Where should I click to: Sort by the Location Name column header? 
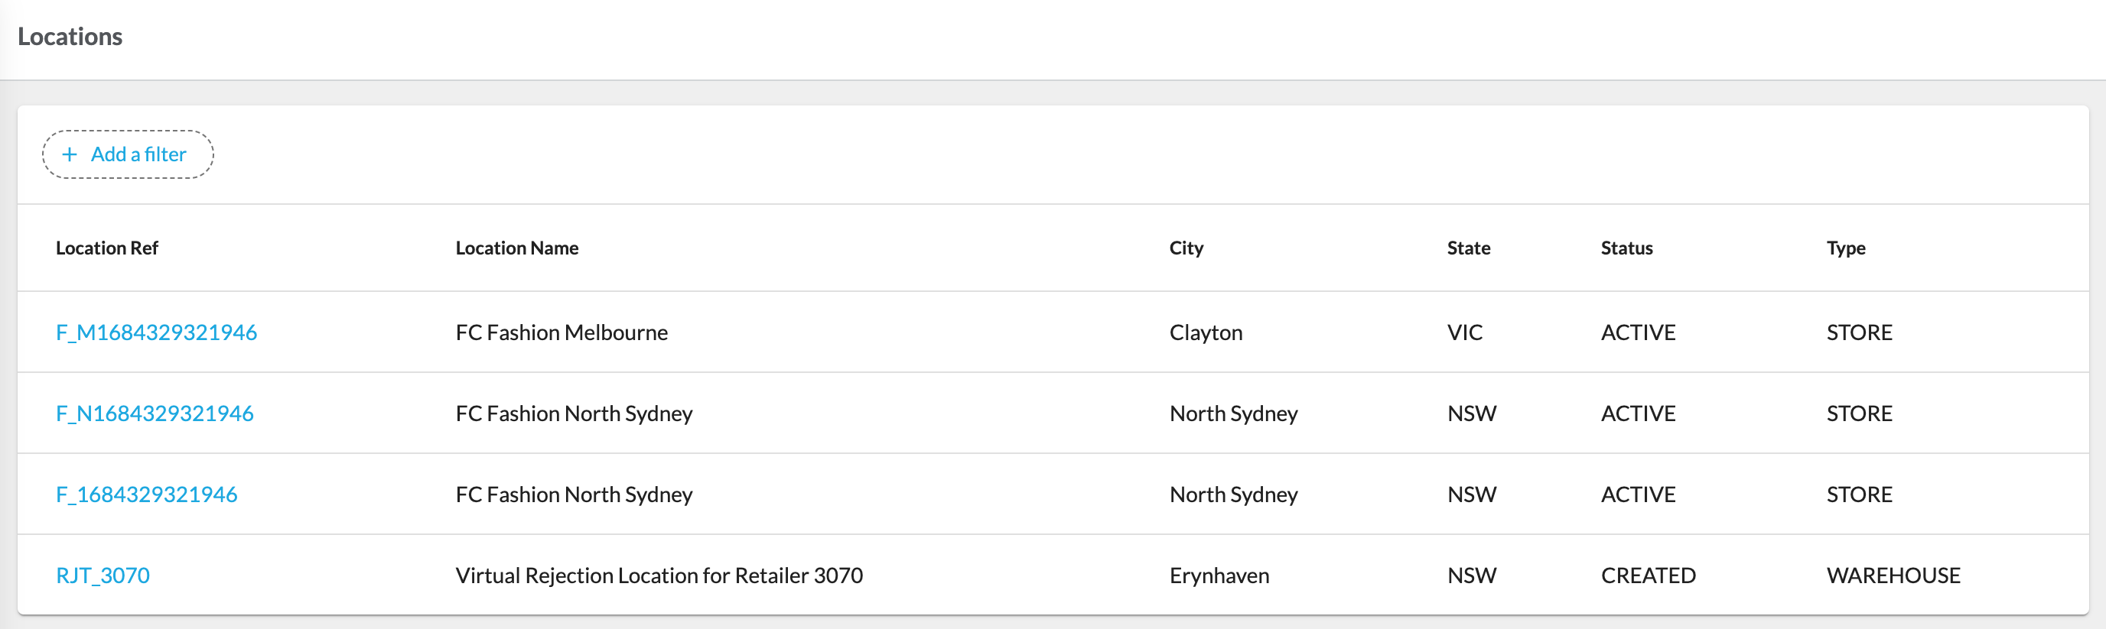coord(516,248)
